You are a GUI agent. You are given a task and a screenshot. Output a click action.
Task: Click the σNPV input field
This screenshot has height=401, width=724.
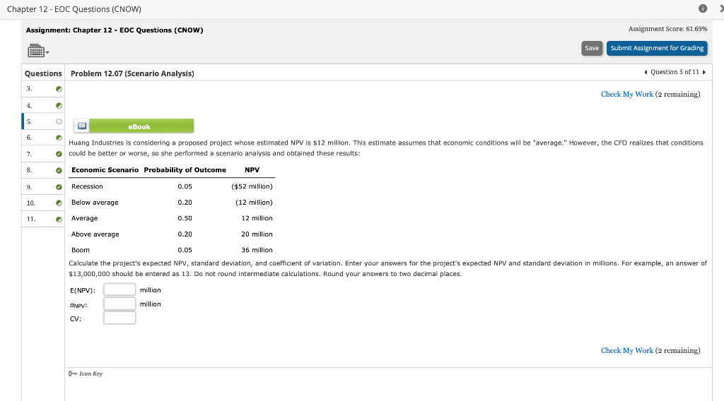pyautogui.click(x=119, y=304)
